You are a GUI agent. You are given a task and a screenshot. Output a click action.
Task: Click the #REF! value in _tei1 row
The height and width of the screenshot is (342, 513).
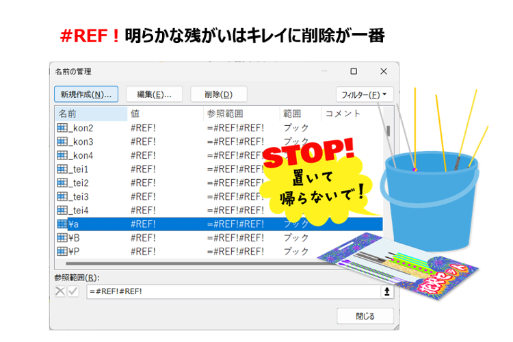(x=144, y=169)
